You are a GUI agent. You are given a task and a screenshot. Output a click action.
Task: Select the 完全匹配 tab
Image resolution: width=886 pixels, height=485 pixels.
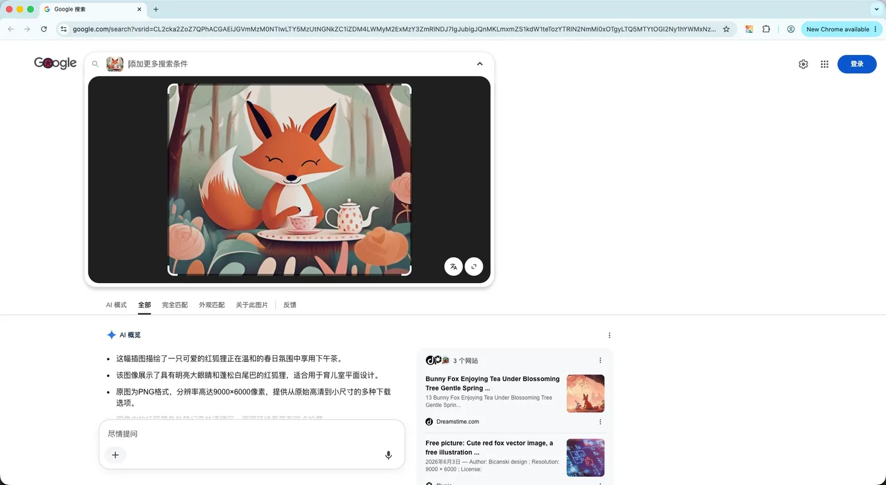(175, 305)
